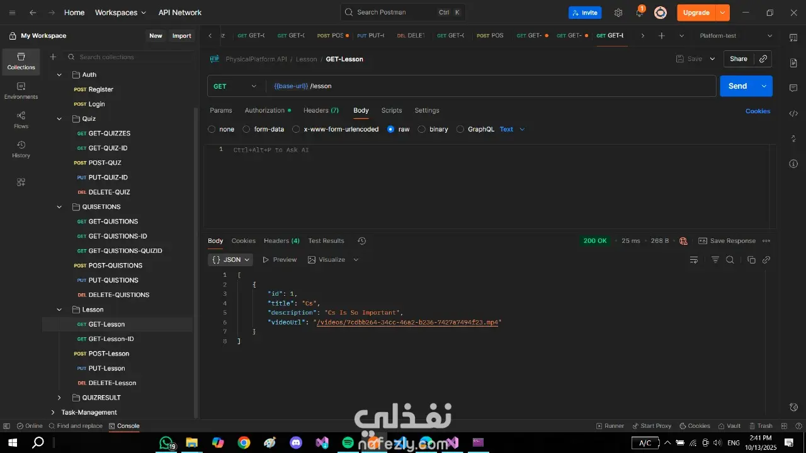The image size is (806, 453).
Task: Open the request Settings tab
Action: click(427, 110)
